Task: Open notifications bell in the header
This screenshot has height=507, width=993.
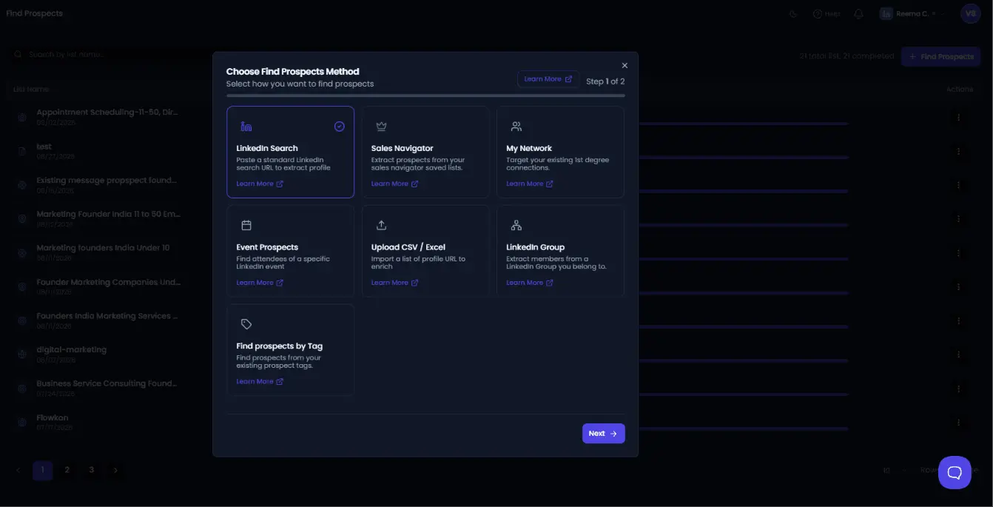Action: [x=858, y=13]
